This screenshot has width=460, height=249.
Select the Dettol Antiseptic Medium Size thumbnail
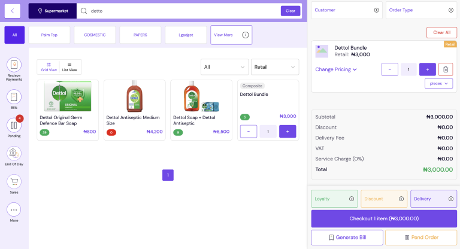tap(134, 96)
